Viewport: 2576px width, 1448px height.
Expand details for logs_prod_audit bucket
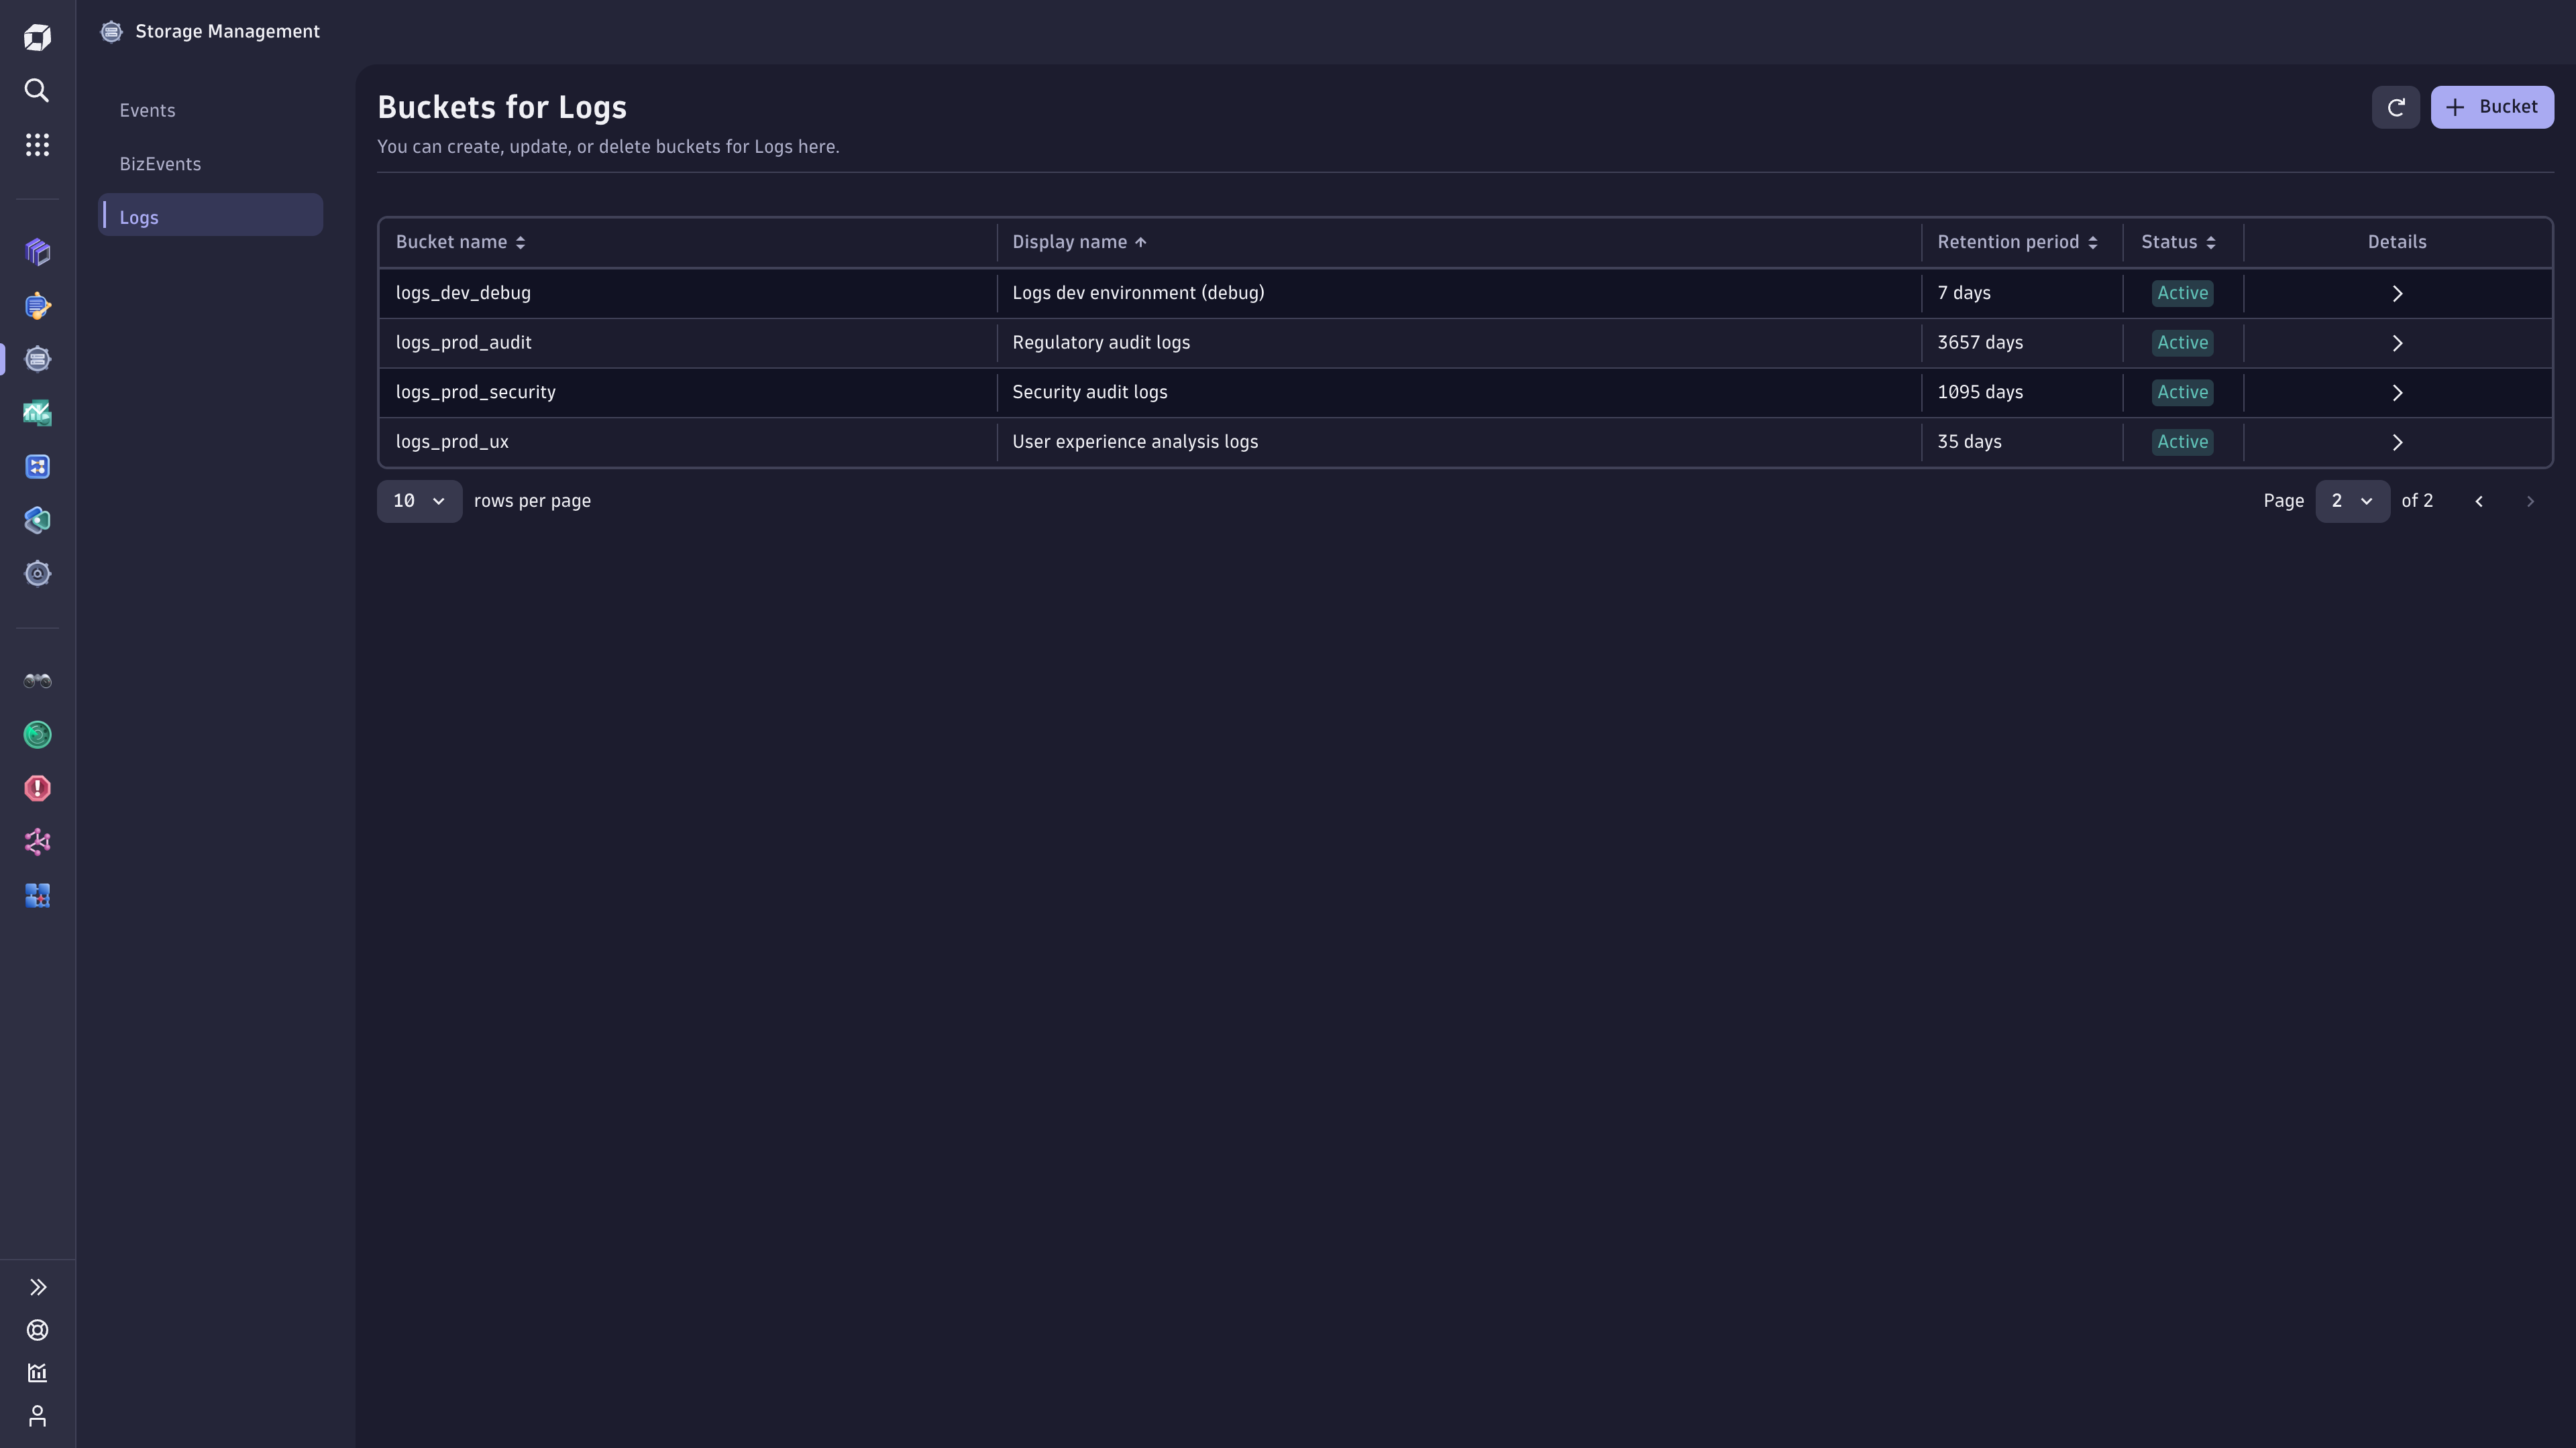click(x=2397, y=342)
